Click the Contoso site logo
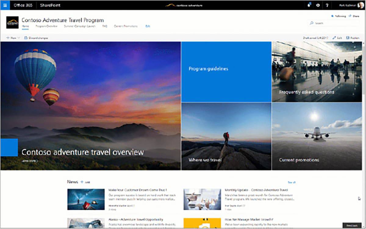Viewport: 366px width, 229px height. pyautogui.click(x=12, y=23)
